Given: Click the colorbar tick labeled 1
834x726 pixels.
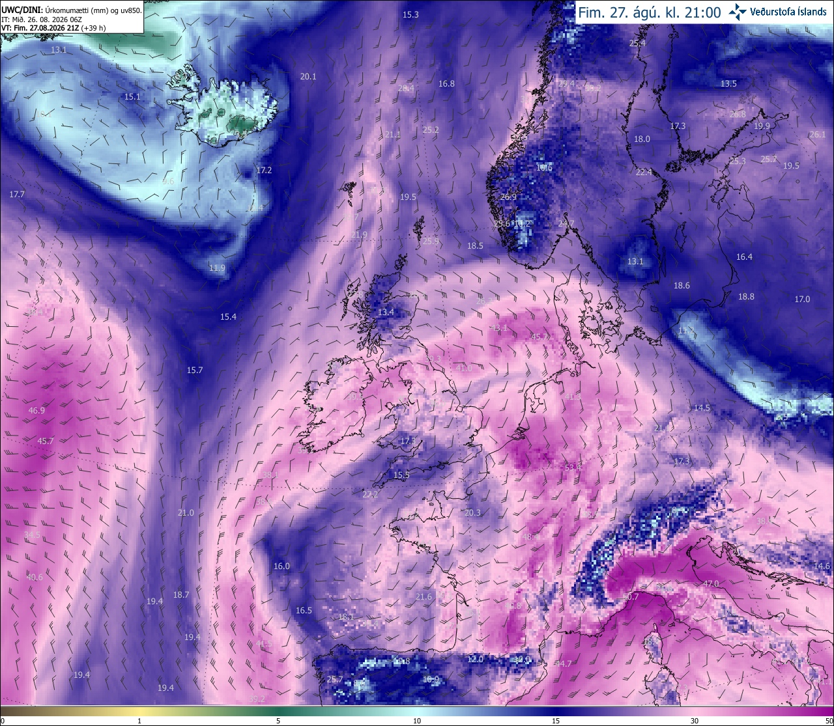Looking at the screenshot, I should [x=139, y=721].
